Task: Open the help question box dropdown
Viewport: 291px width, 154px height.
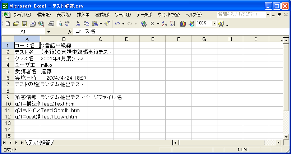Action: click(268, 15)
